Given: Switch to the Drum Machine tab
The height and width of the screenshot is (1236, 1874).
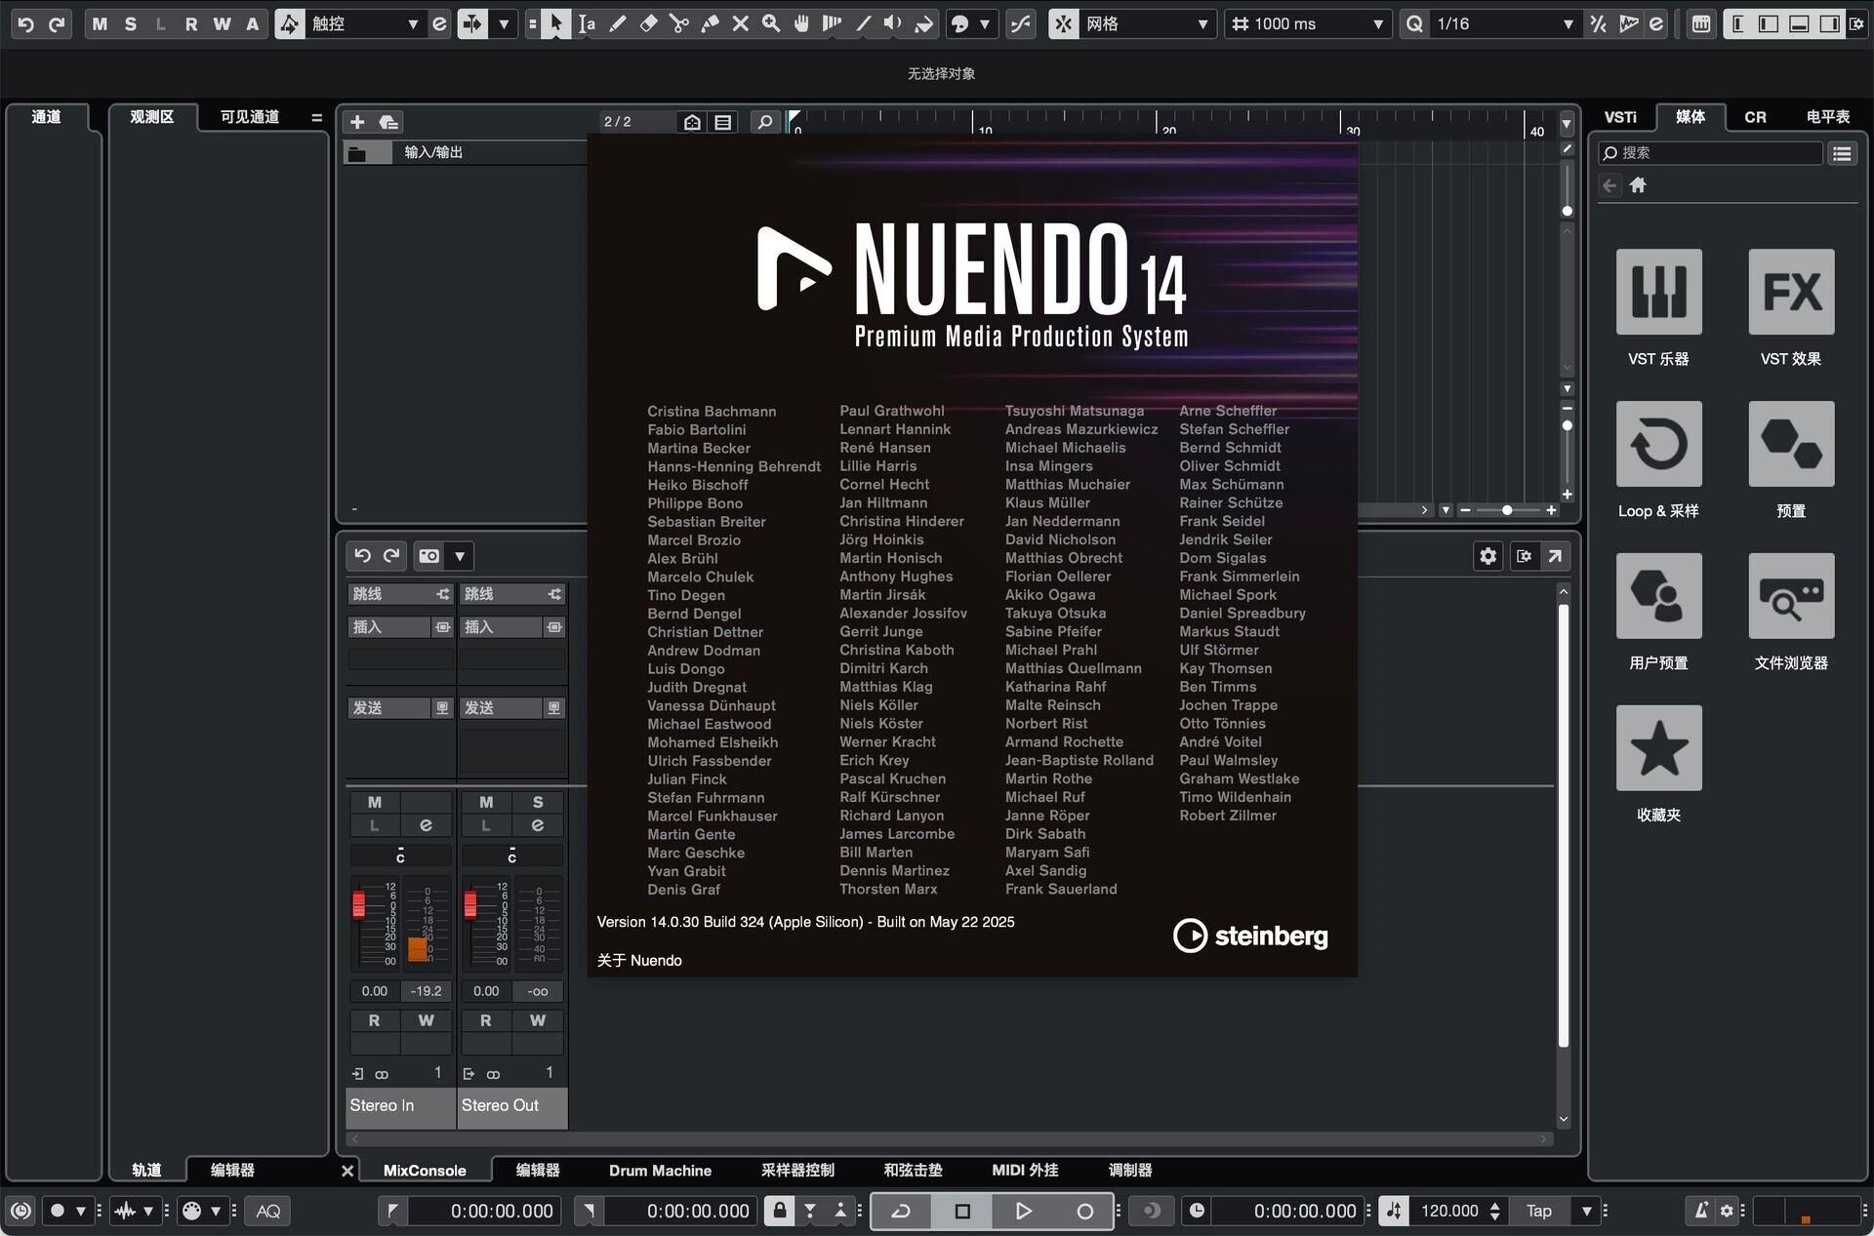Looking at the screenshot, I should 660,1170.
